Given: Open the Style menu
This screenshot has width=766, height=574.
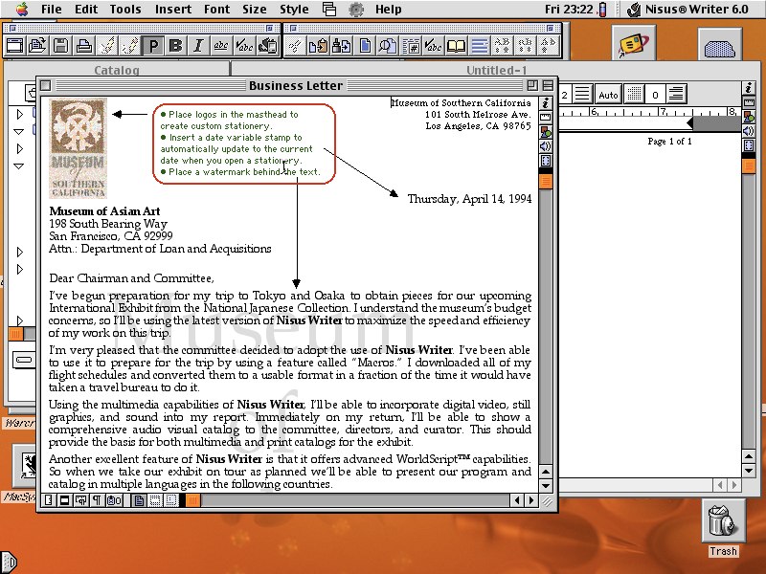Looking at the screenshot, I should point(294,10).
